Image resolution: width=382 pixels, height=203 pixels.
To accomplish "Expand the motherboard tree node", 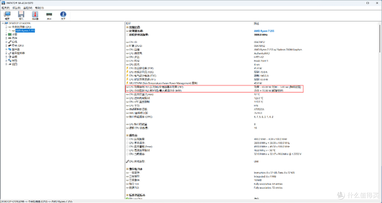I will coord(6,35).
